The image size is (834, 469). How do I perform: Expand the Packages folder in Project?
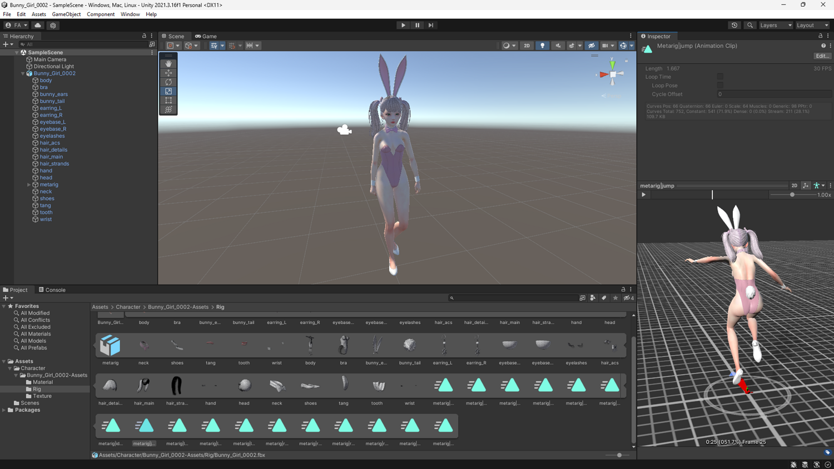click(x=4, y=410)
